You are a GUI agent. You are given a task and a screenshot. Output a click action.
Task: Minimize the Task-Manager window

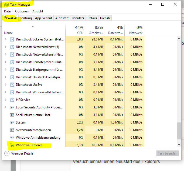151,5
